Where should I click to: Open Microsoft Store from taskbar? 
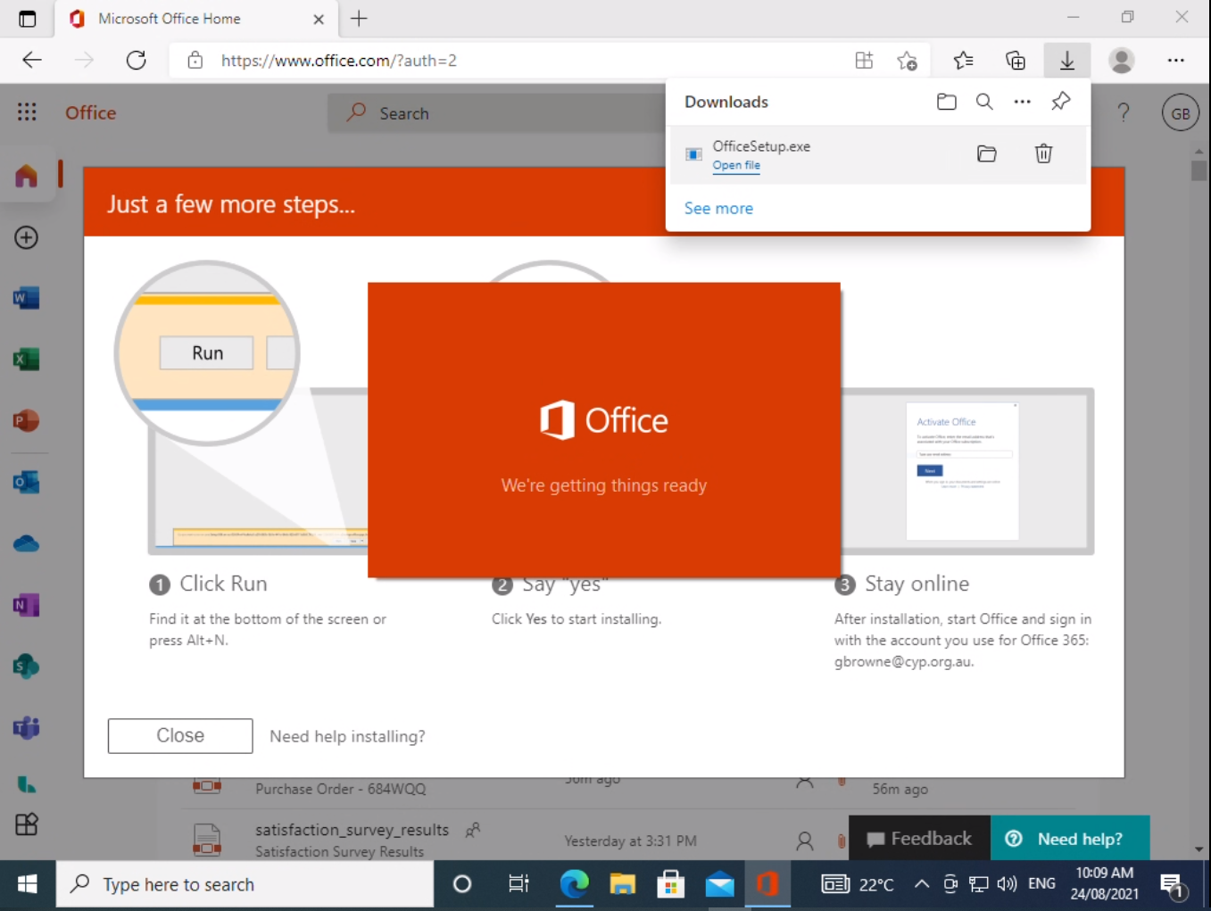click(670, 884)
